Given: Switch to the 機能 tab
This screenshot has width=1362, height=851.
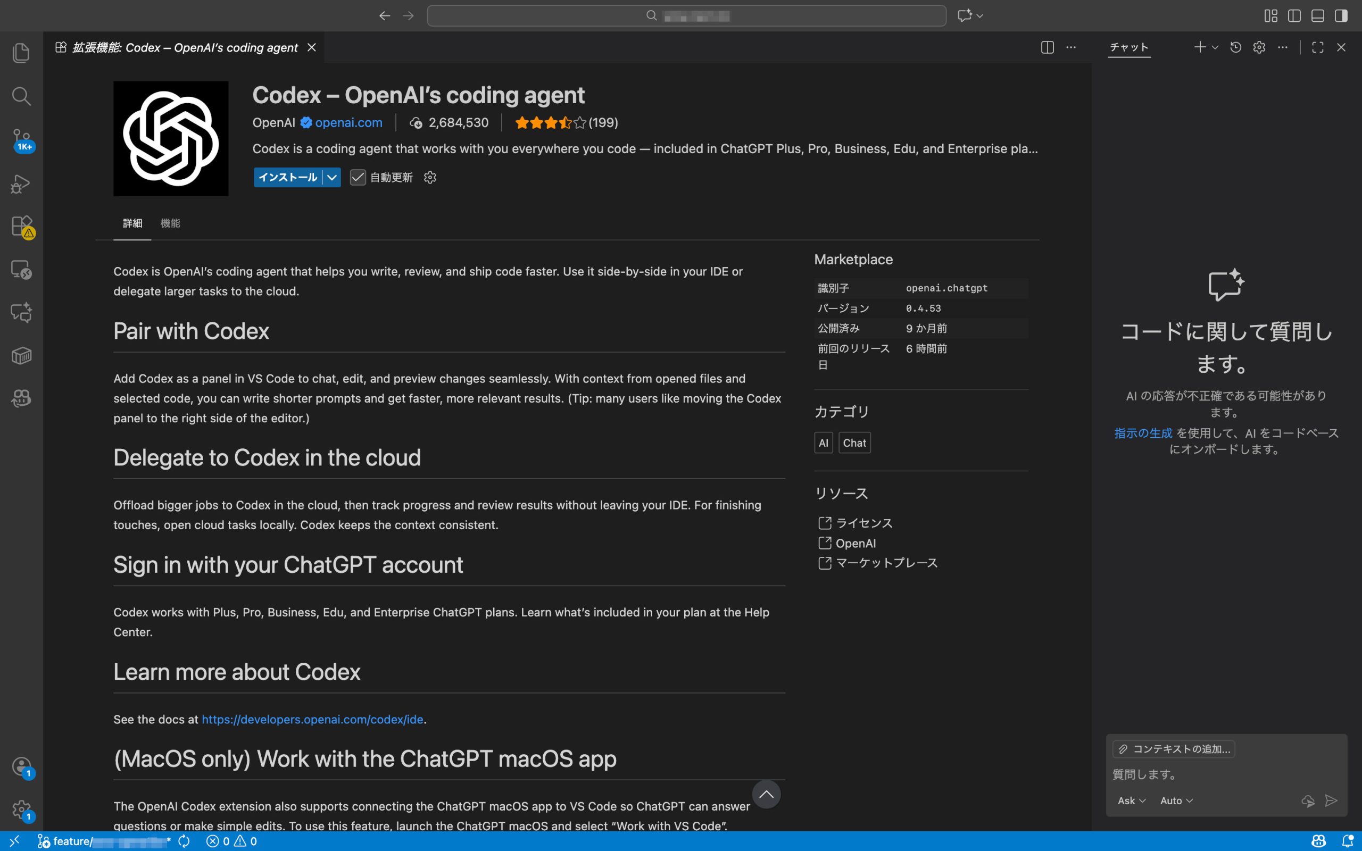Looking at the screenshot, I should coord(170,223).
